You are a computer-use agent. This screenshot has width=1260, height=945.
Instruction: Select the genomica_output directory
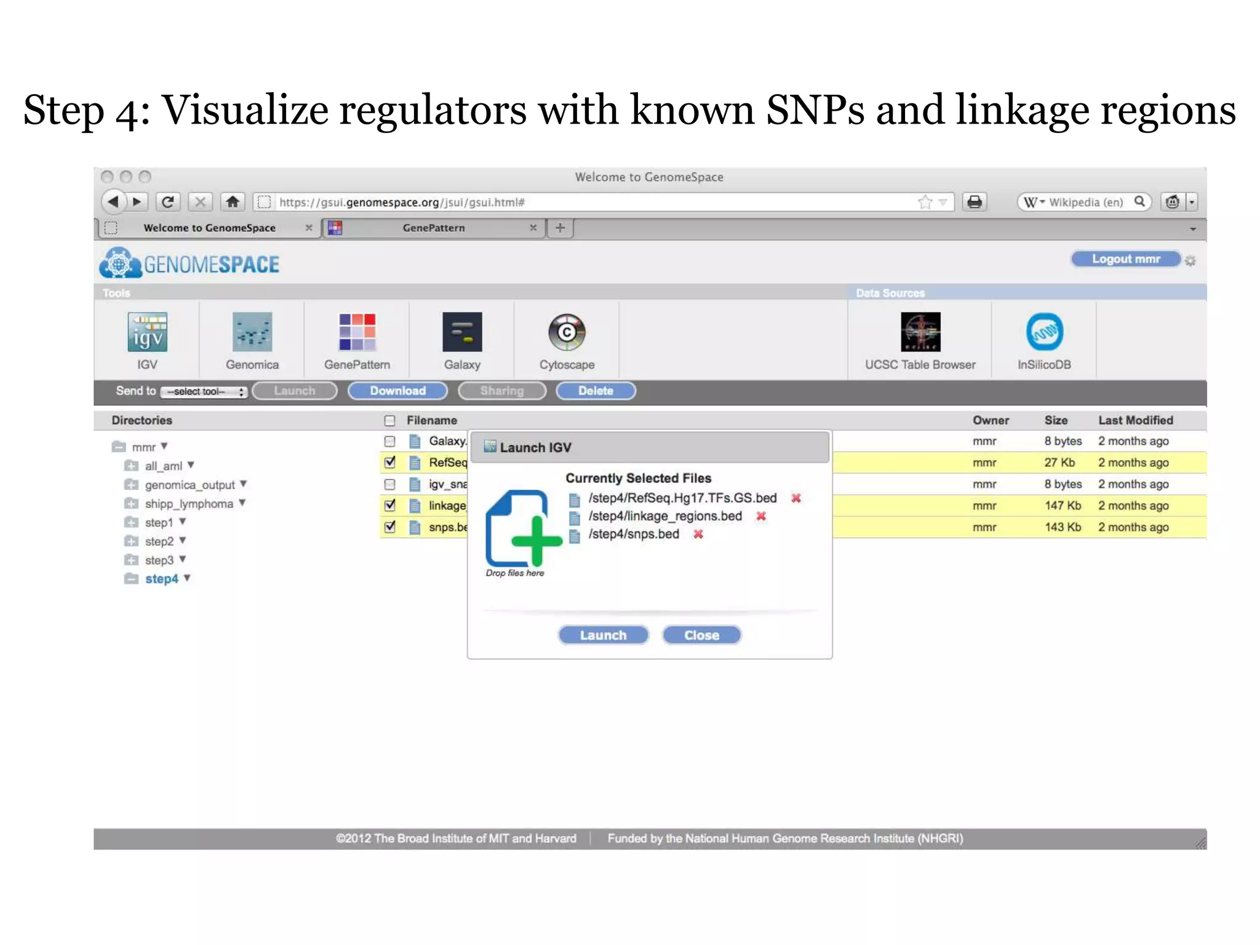pyautogui.click(x=189, y=485)
